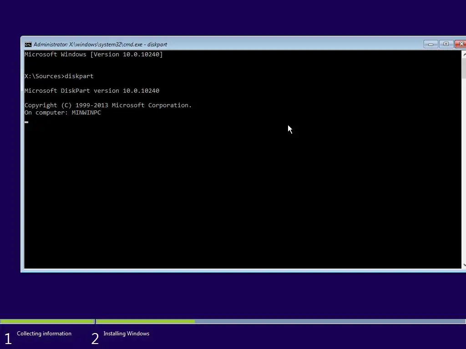The height and width of the screenshot is (349, 466).
Task: Click the 'X:\Sources>diskpart' command line
Action: pos(59,76)
